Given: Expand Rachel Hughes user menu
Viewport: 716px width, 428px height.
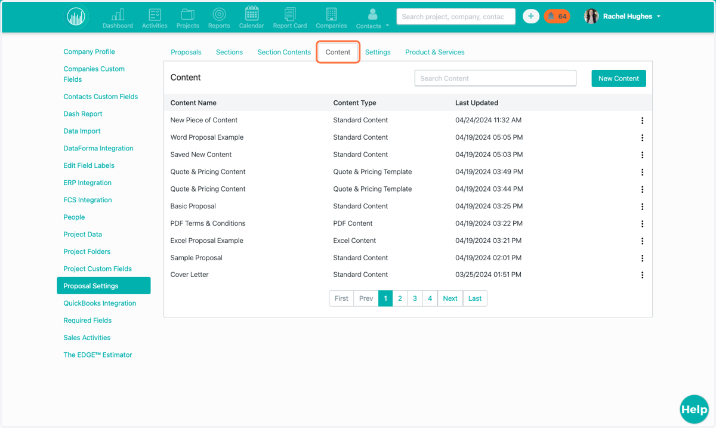Looking at the screenshot, I should tap(659, 17).
